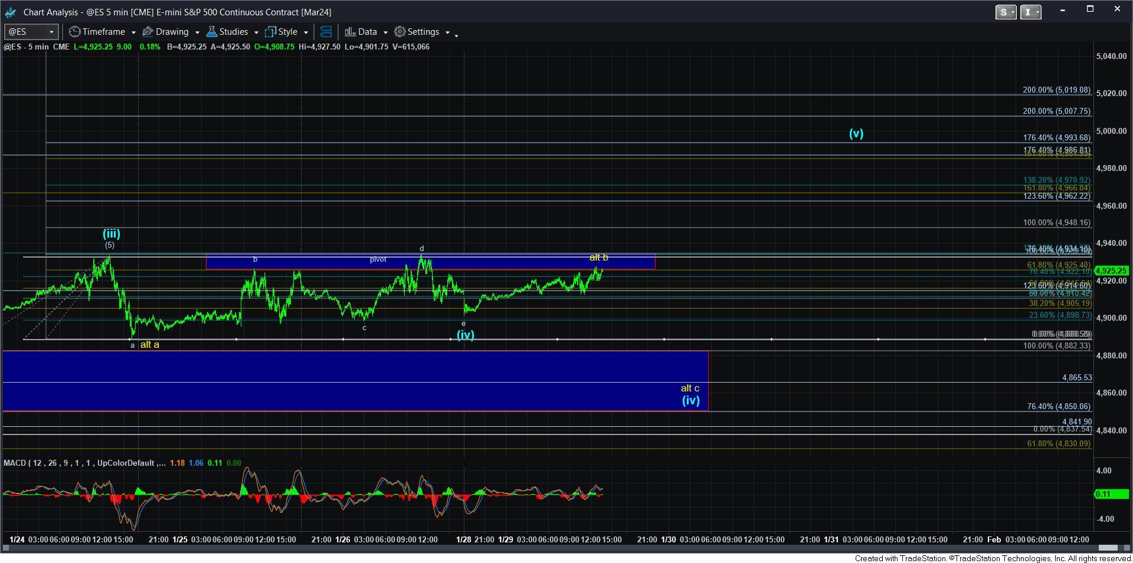Select the large blue support zone rectangle
The height and width of the screenshot is (563, 1133).
(355, 381)
